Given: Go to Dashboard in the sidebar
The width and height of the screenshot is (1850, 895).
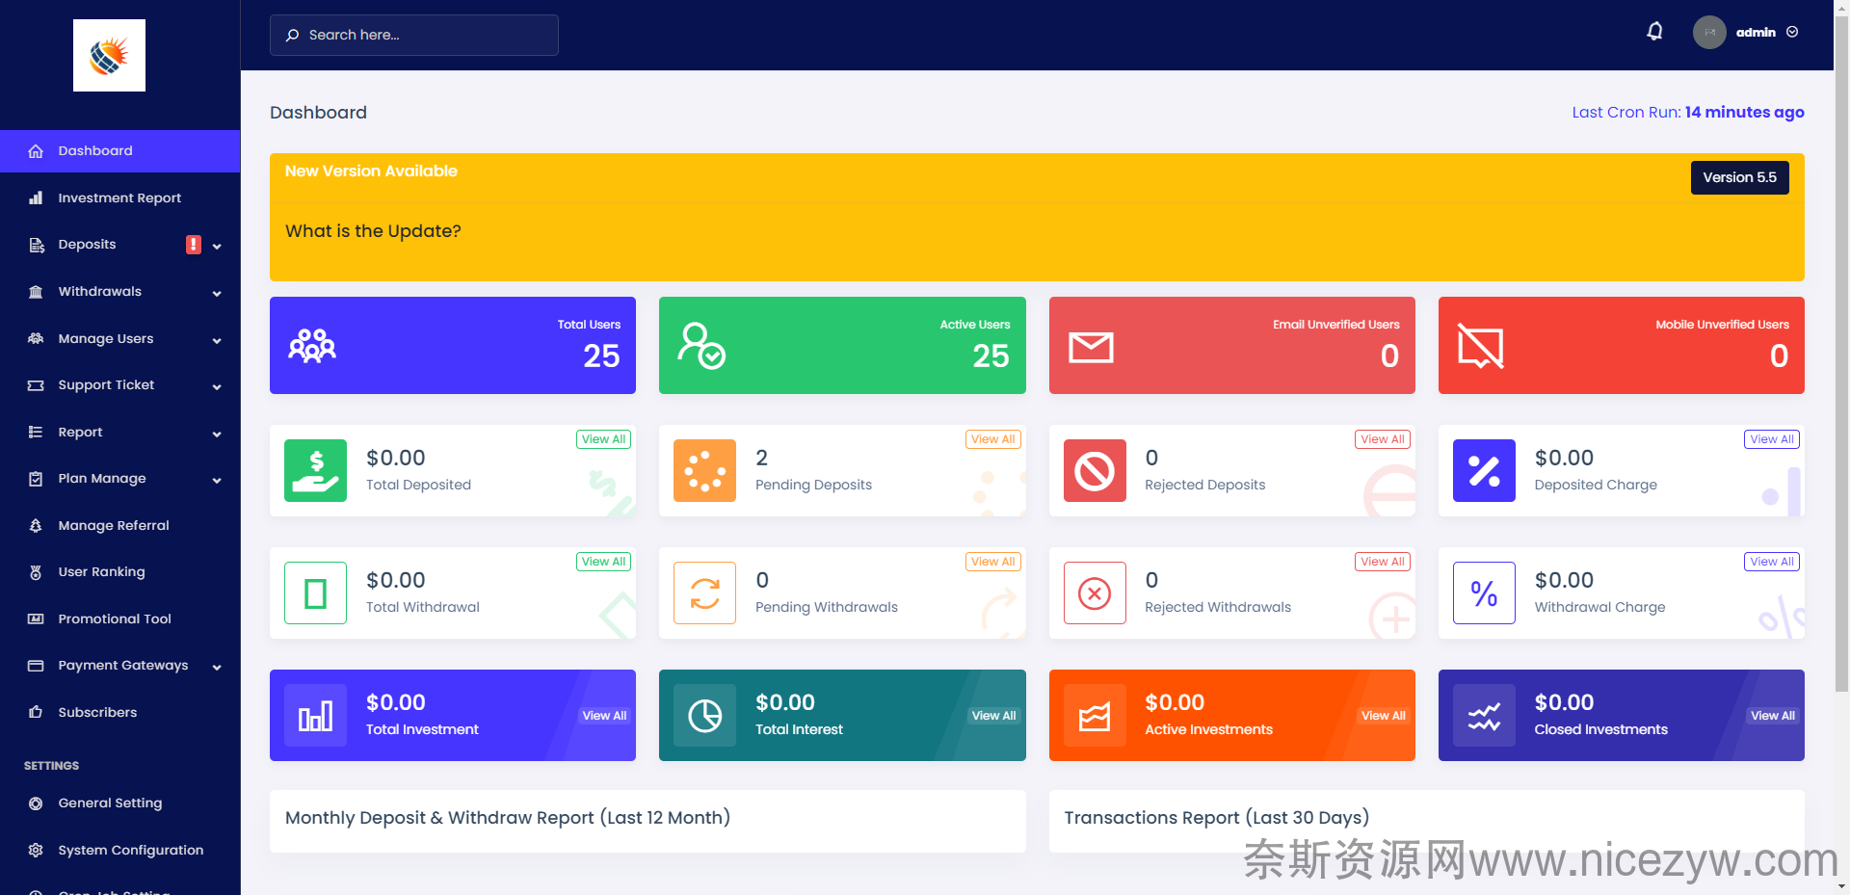Looking at the screenshot, I should [x=119, y=151].
